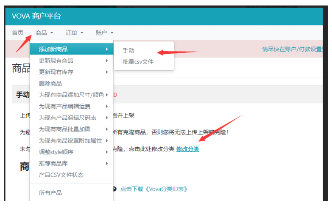The height and width of the screenshot is (214, 332).
Task: Open the 订单 navigation dropdown
Action: tap(74, 33)
